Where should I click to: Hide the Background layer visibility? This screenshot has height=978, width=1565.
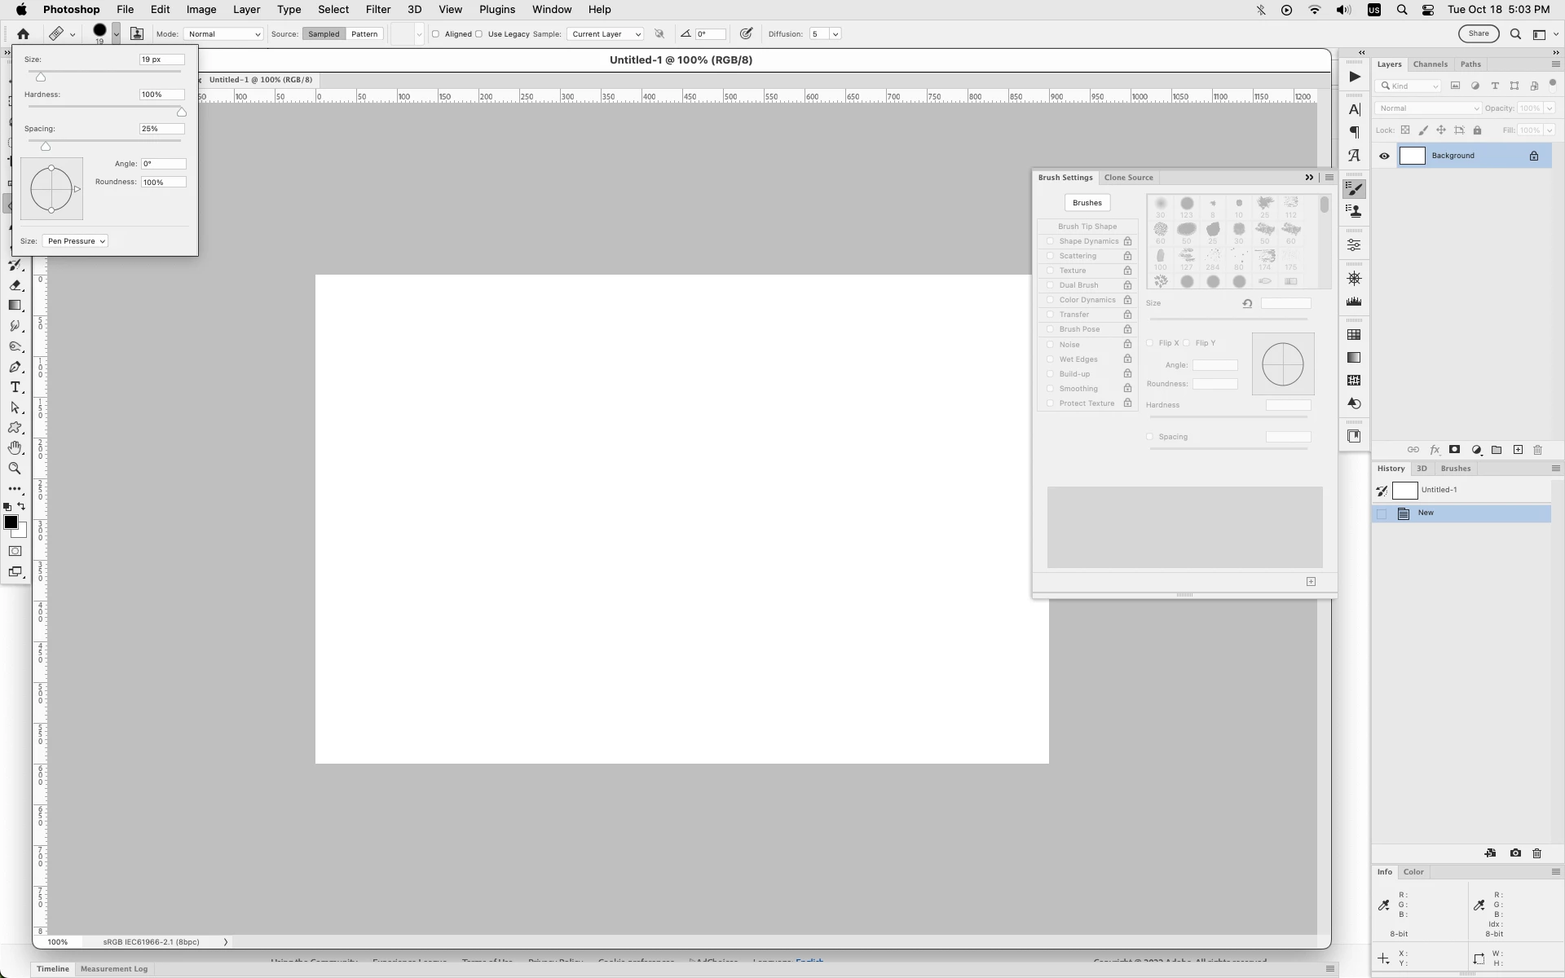pyautogui.click(x=1384, y=156)
